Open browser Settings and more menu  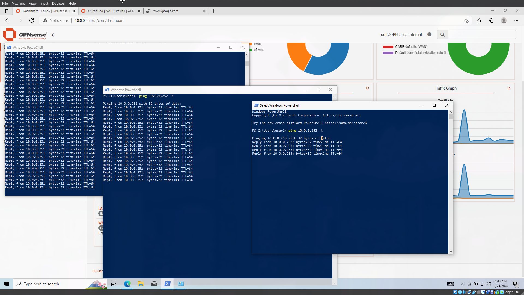click(x=516, y=20)
